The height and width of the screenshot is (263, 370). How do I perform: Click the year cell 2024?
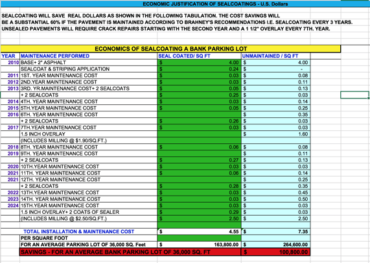pos(10,205)
